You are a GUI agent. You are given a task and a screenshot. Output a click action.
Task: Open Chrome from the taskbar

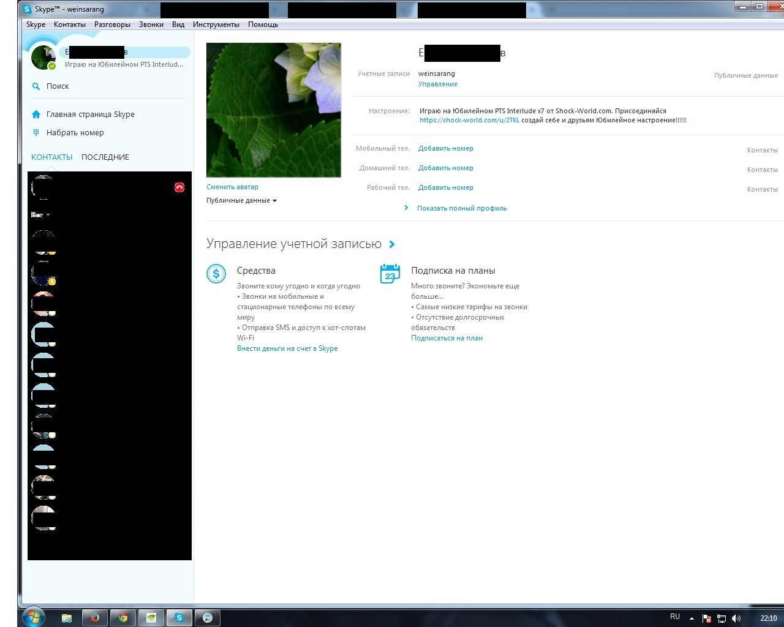pyautogui.click(x=123, y=618)
